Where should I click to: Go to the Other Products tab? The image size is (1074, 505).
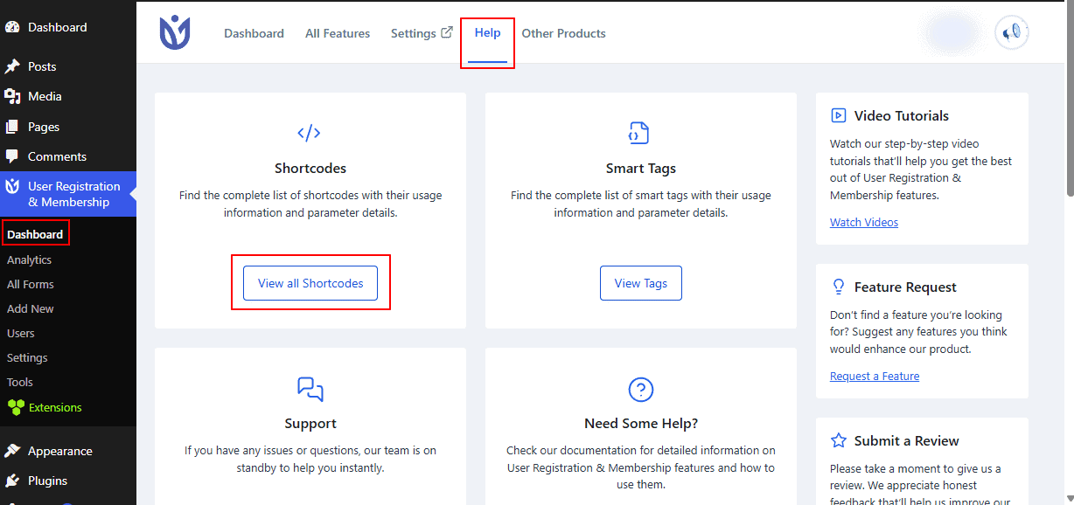pyautogui.click(x=563, y=33)
